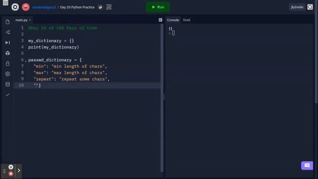Click line number 10 in gutter
Screen dimensions: 318x179
pos(21,85)
